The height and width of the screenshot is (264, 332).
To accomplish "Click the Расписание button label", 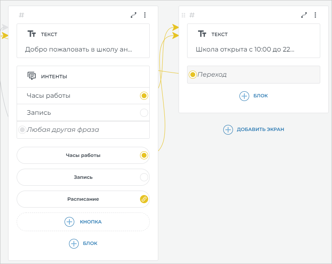I will [x=83, y=199].
